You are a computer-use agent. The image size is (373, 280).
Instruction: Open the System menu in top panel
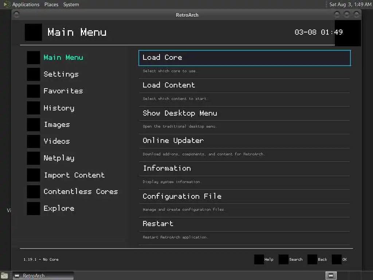(x=71, y=4)
